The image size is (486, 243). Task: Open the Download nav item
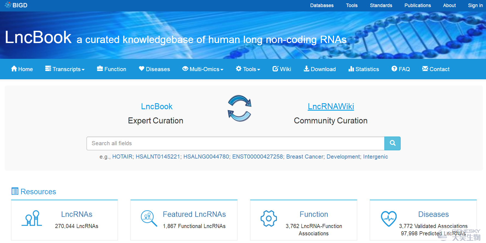(x=320, y=69)
